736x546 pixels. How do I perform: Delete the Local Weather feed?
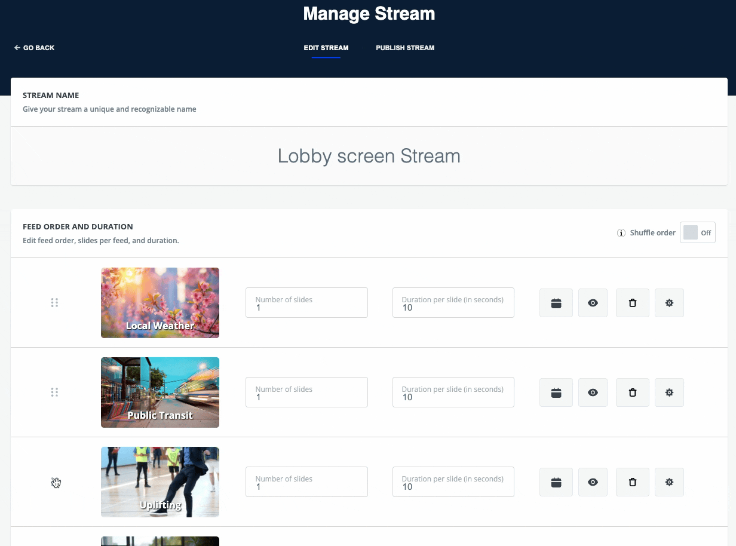tap(633, 303)
